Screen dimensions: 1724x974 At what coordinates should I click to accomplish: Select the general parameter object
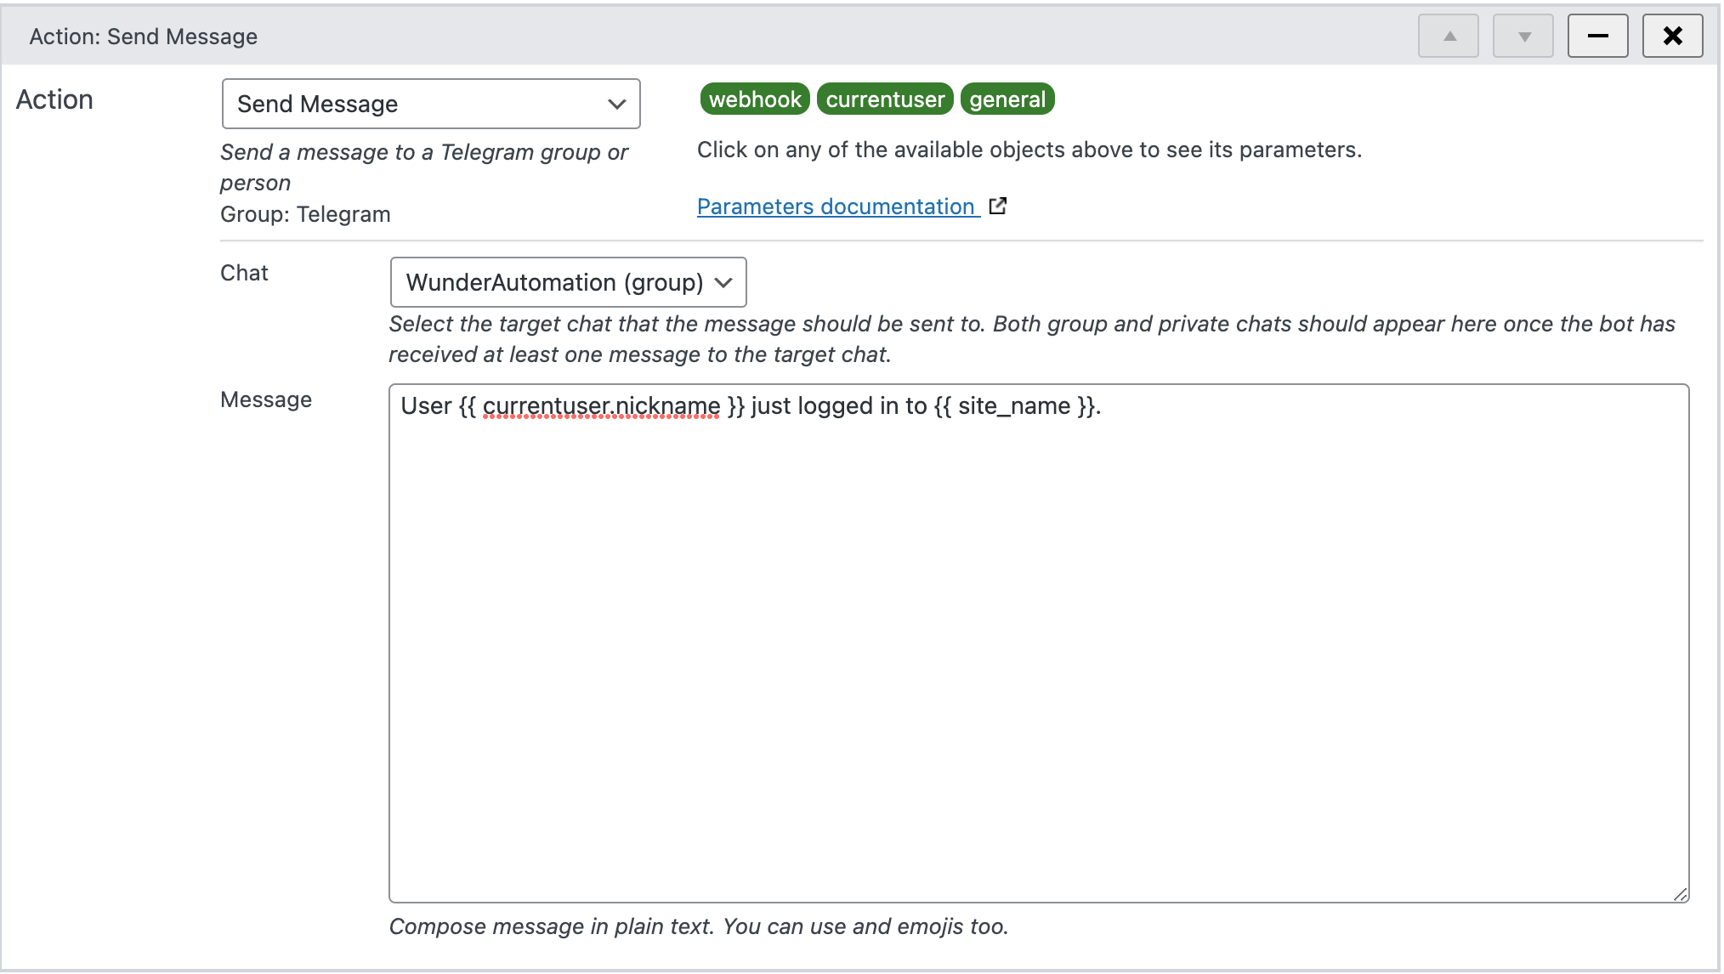(x=1007, y=99)
